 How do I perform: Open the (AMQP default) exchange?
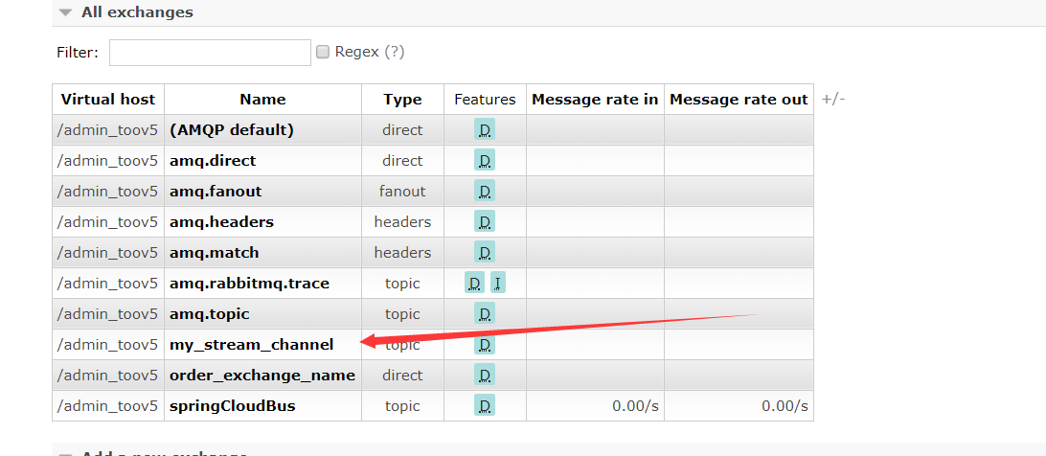tap(232, 130)
